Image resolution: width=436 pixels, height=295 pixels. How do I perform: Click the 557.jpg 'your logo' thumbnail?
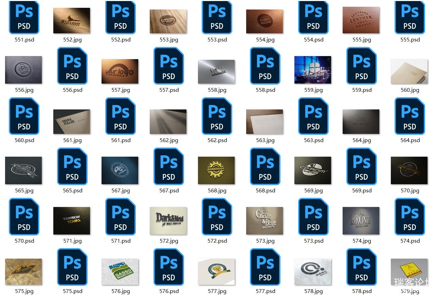[120, 71]
